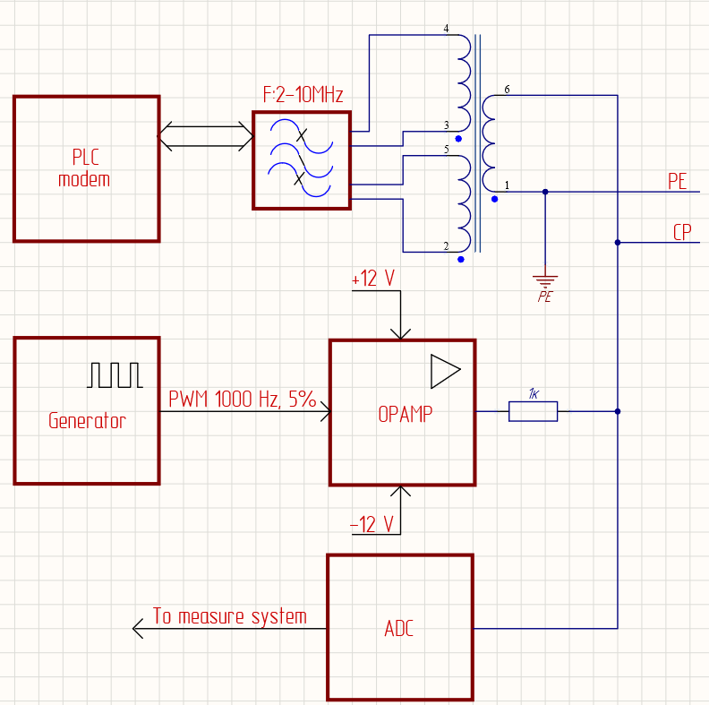Image resolution: width=709 pixels, height=705 pixels.
Task: Click the square wave symbol in Generator
Action: [115, 375]
